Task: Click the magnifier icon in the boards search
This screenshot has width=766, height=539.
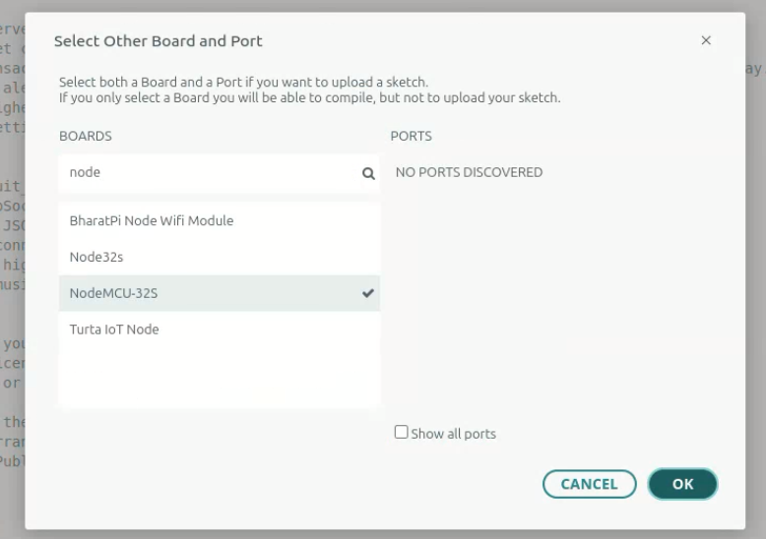Action: [368, 173]
